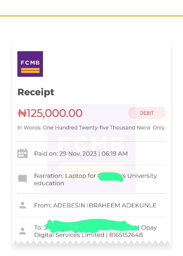Select the ₦125,000.00 amount

click(50, 113)
